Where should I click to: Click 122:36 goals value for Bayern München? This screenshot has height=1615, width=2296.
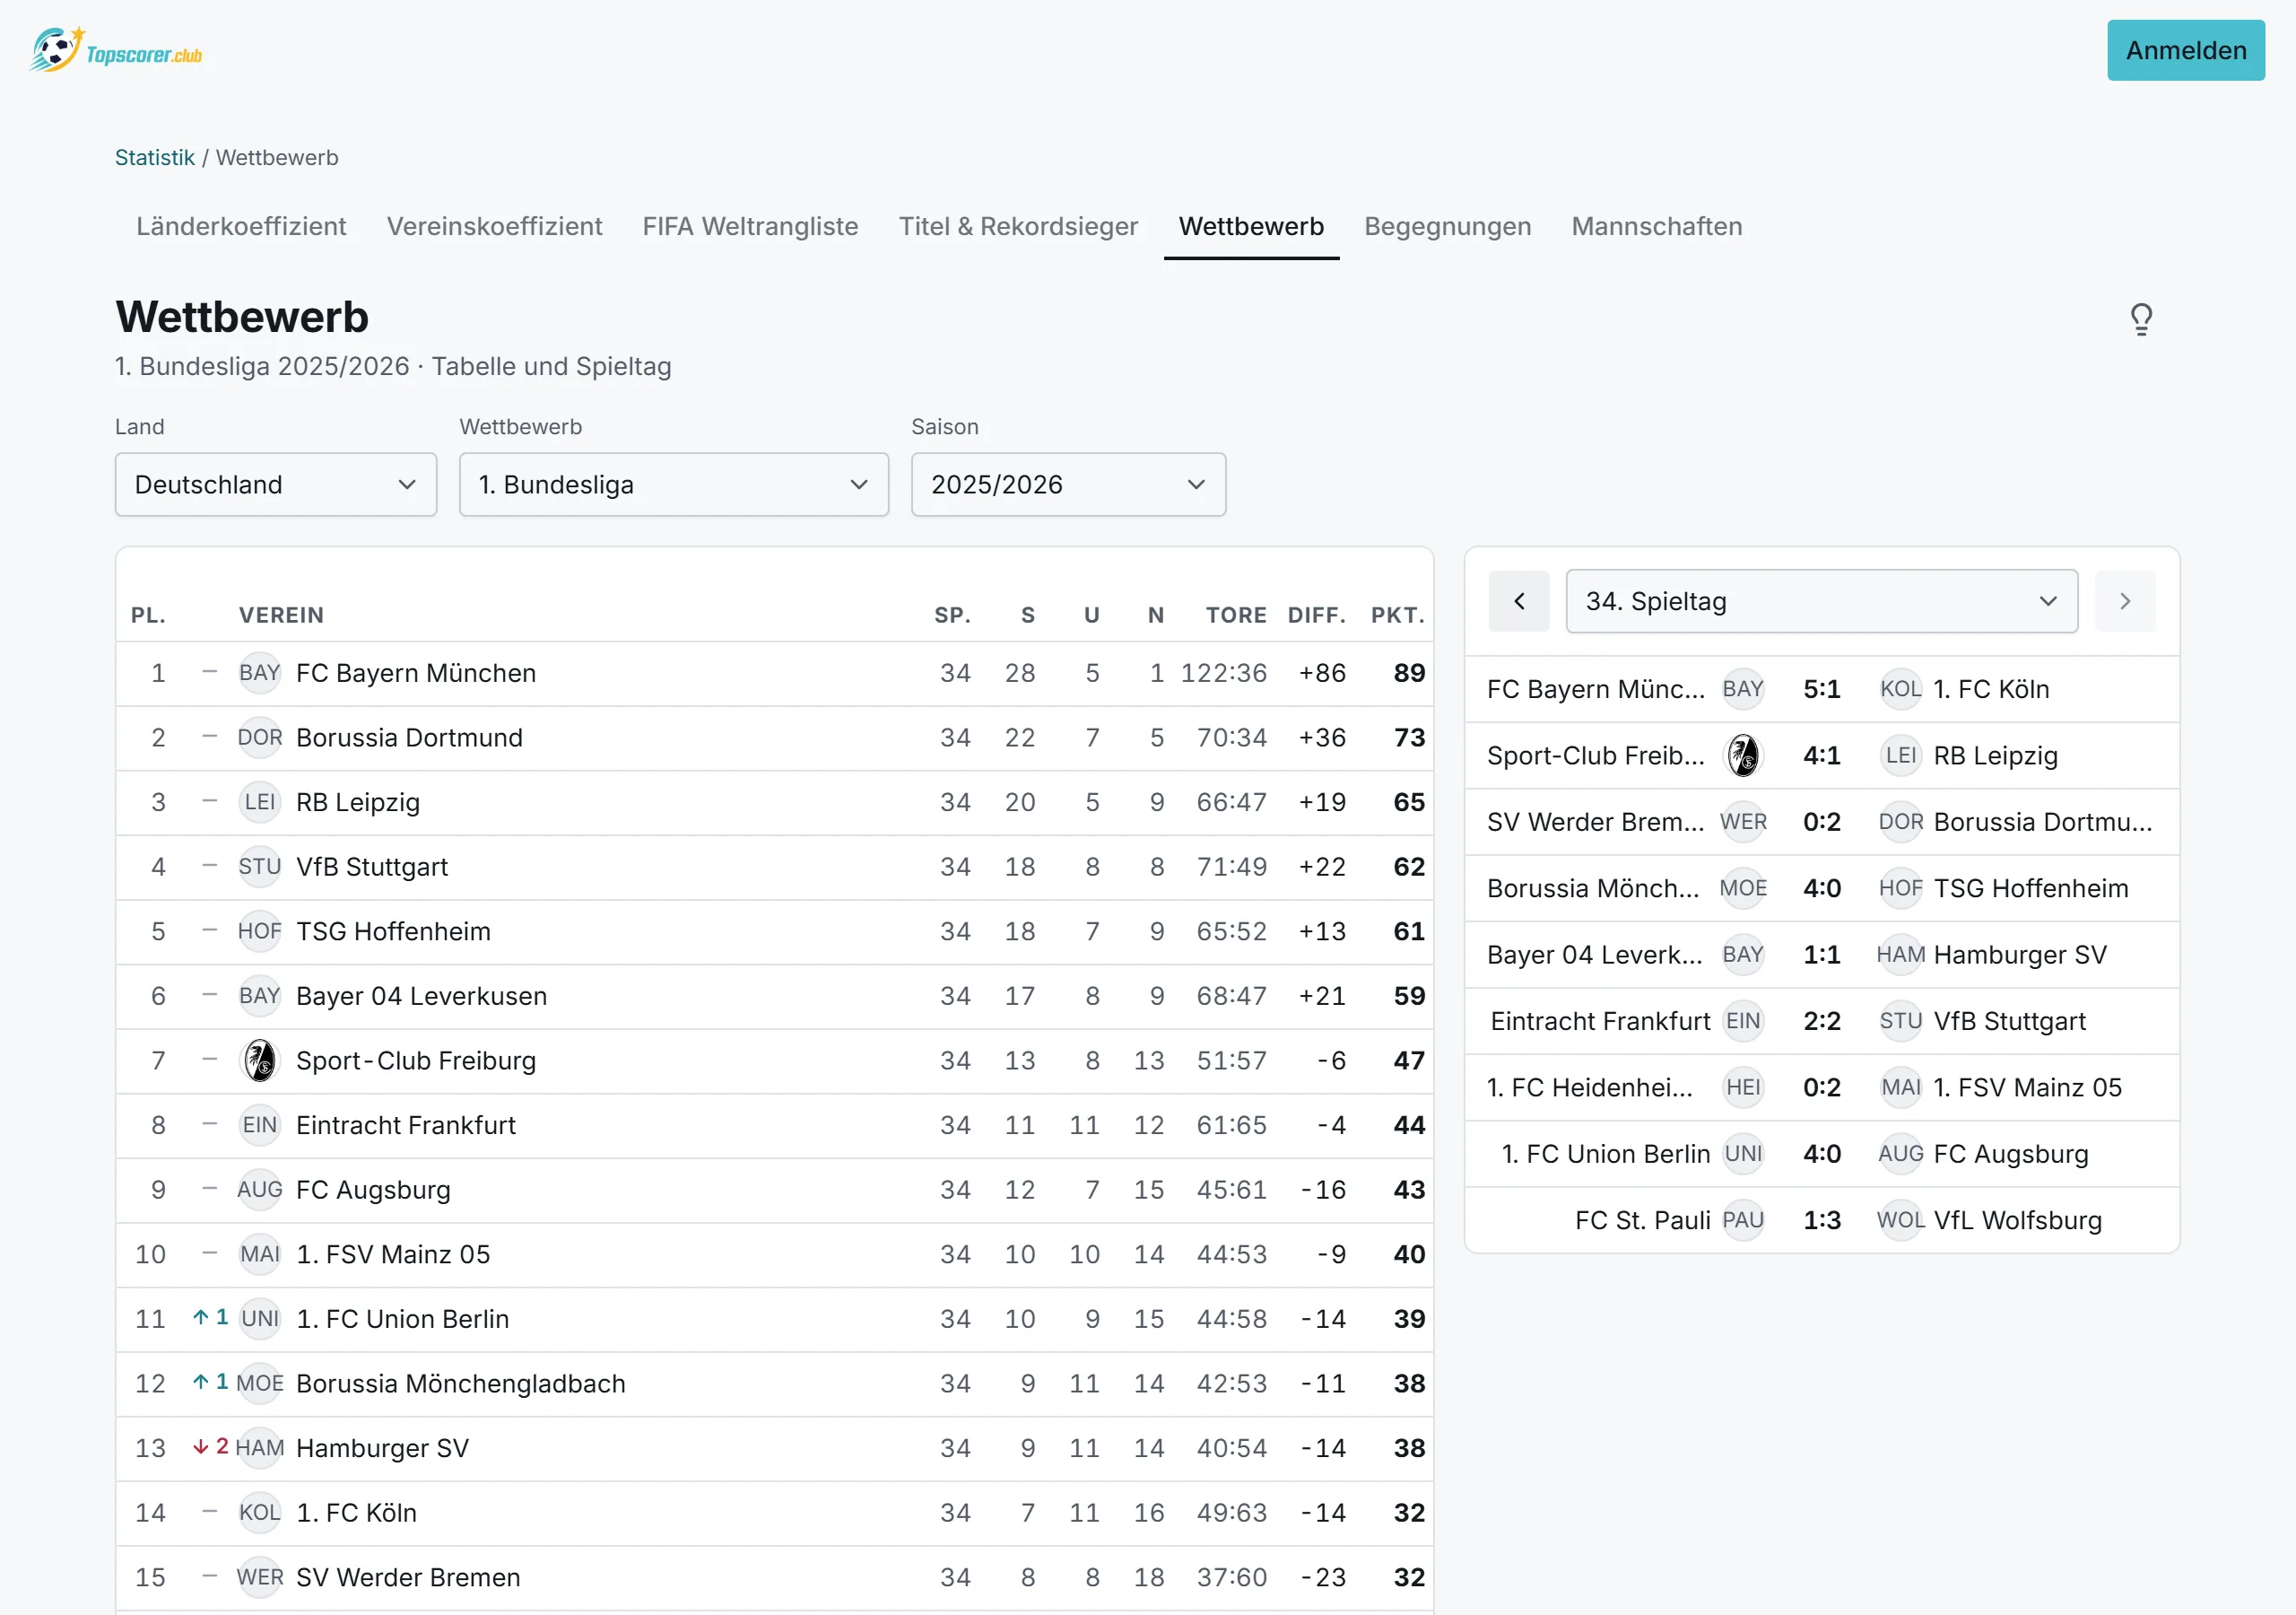[x=1224, y=674]
